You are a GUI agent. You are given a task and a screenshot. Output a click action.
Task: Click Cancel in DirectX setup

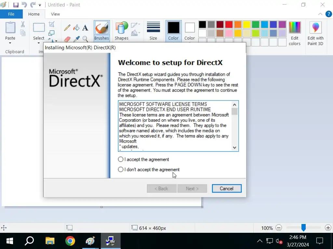pos(227,188)
